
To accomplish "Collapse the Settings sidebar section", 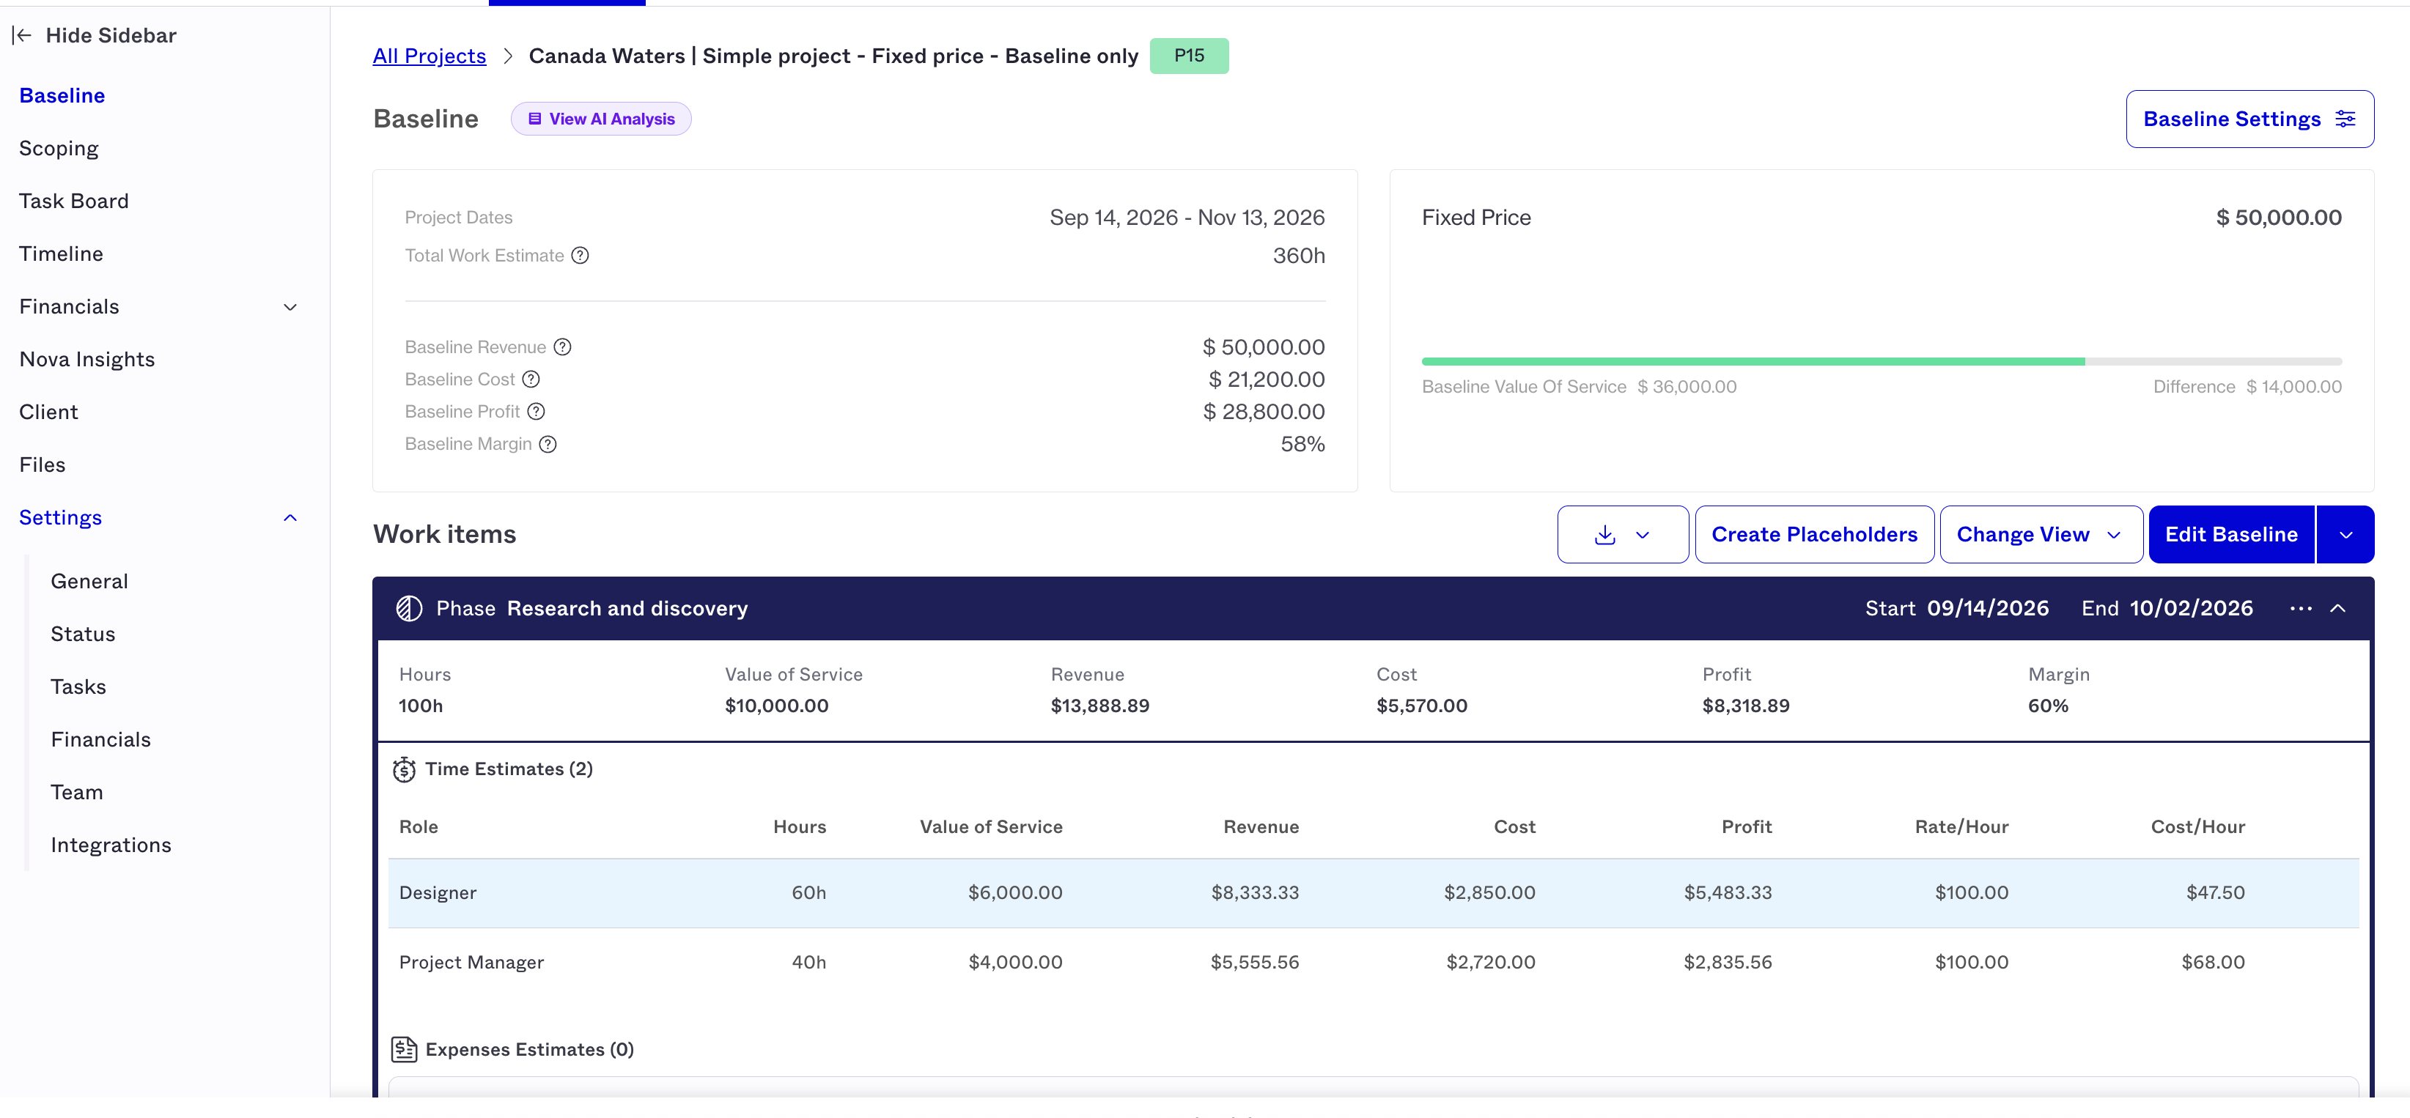I will 290,518.
